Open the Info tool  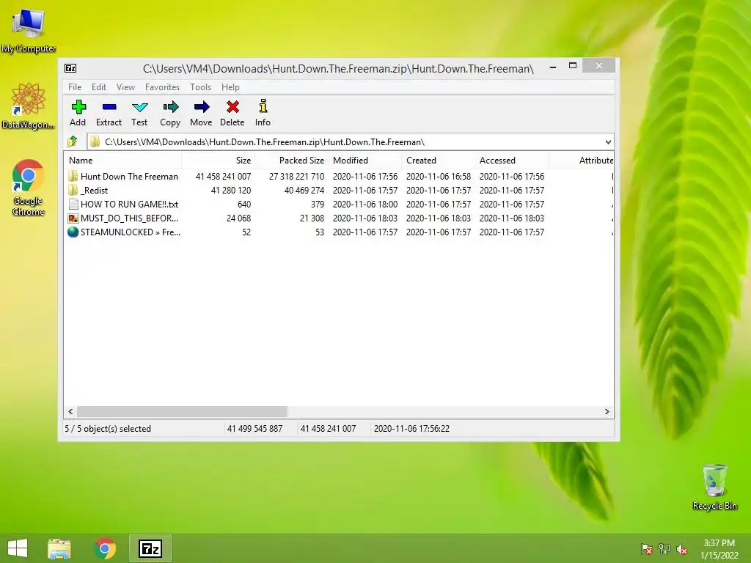coord(263,106)
